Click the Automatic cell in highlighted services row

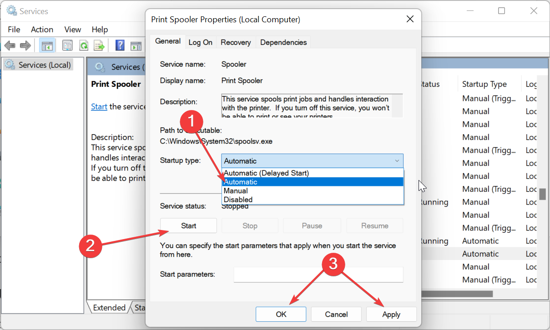pos(480,254)
